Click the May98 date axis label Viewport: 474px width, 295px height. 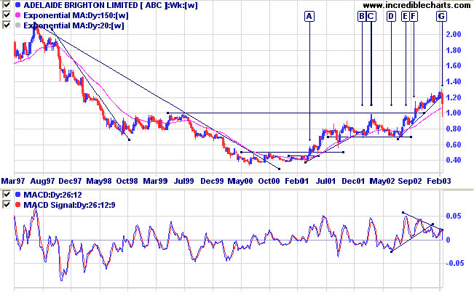tap(99, 181)
